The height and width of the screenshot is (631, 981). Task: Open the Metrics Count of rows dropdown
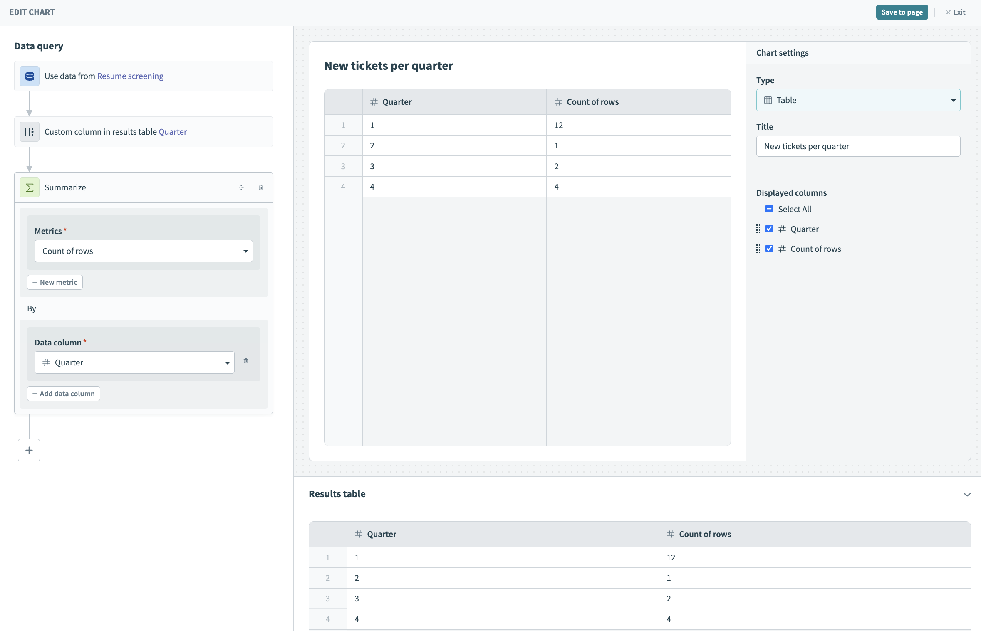[144, 251]
